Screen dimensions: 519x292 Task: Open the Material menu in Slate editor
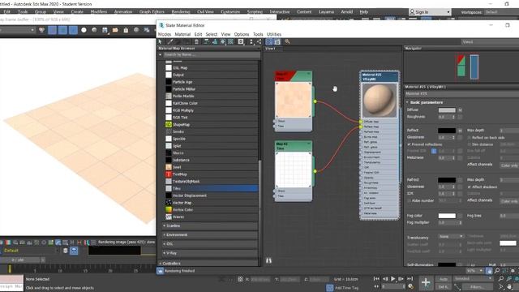click(x=182, y=34)
